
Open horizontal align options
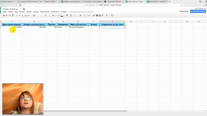click(81, 15)
